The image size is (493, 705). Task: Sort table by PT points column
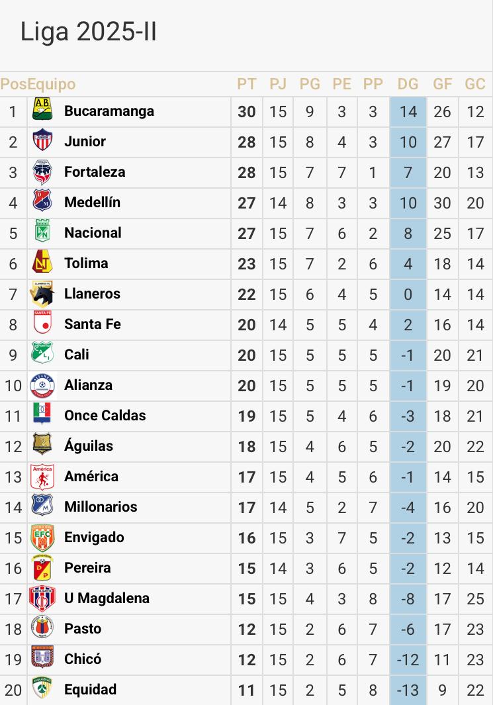[246, 84]
